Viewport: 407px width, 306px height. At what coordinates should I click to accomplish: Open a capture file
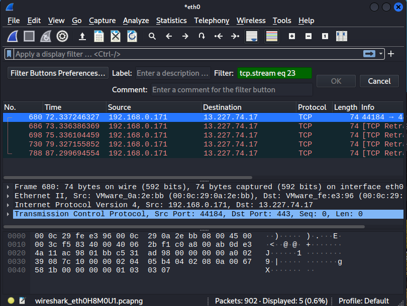(82, 36)
